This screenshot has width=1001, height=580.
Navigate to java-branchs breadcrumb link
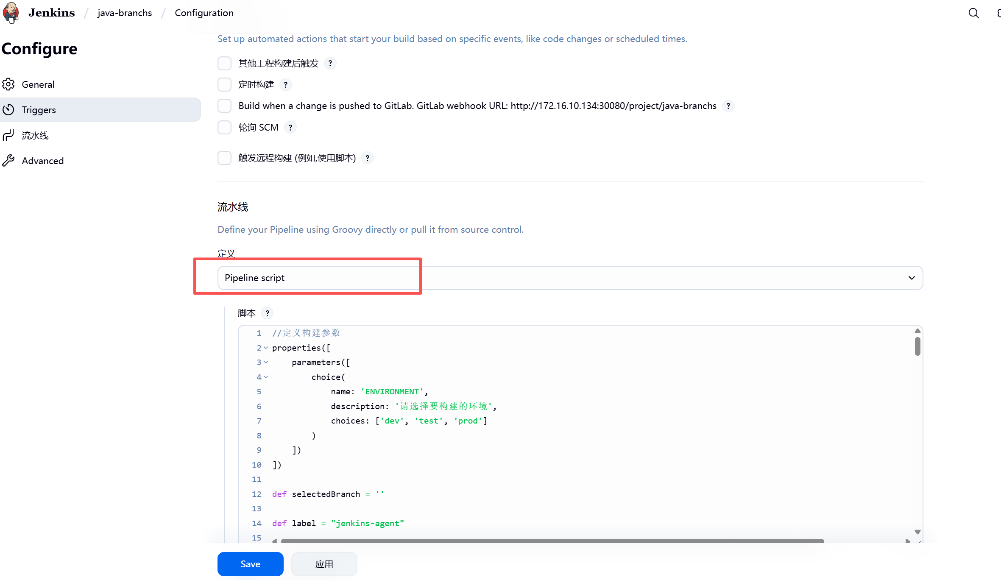tap(125, 13)
